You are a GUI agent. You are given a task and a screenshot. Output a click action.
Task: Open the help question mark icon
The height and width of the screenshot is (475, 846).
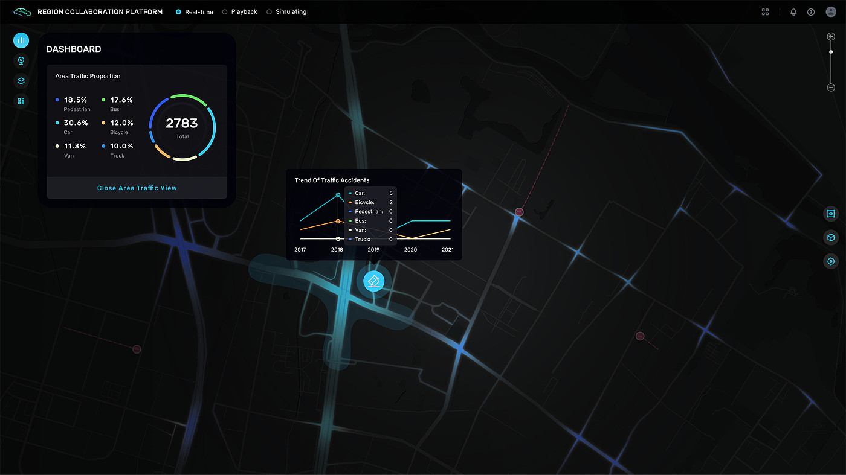tap(811, 12)
